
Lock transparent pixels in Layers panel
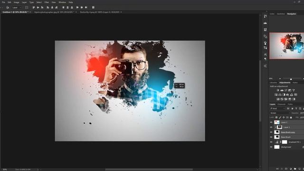[276, 117]
